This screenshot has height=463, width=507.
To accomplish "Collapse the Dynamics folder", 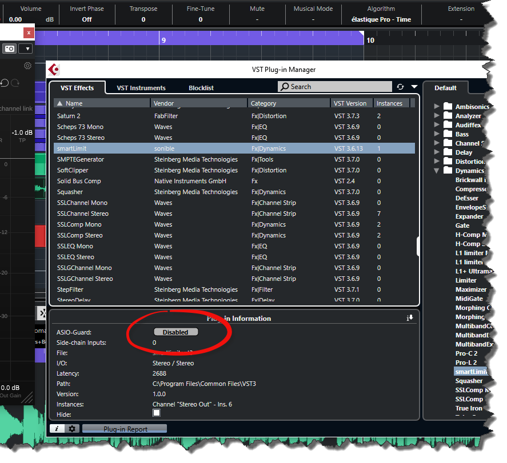I will pyautogui.click(x=437, y=171).
